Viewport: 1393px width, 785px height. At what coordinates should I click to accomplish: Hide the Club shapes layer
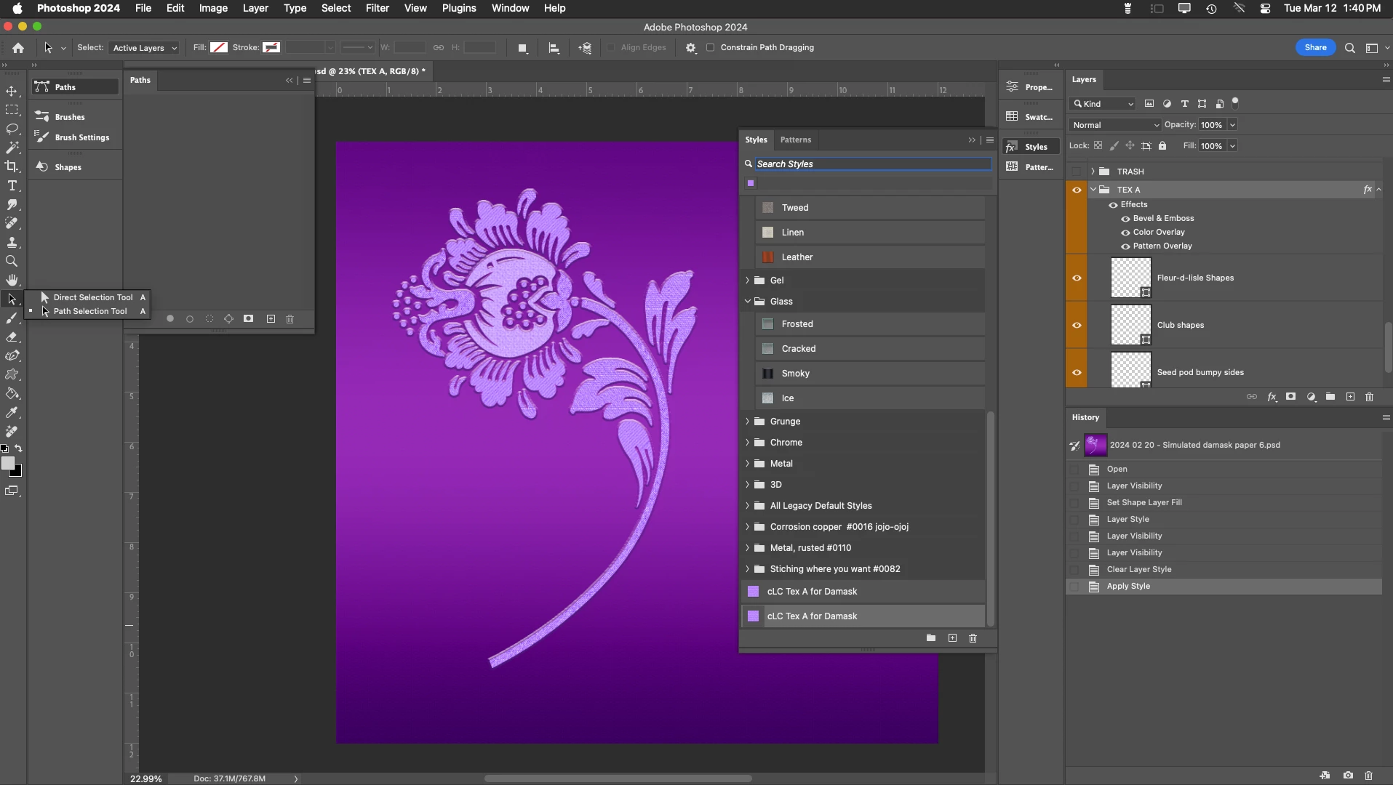click(1077, 325)
